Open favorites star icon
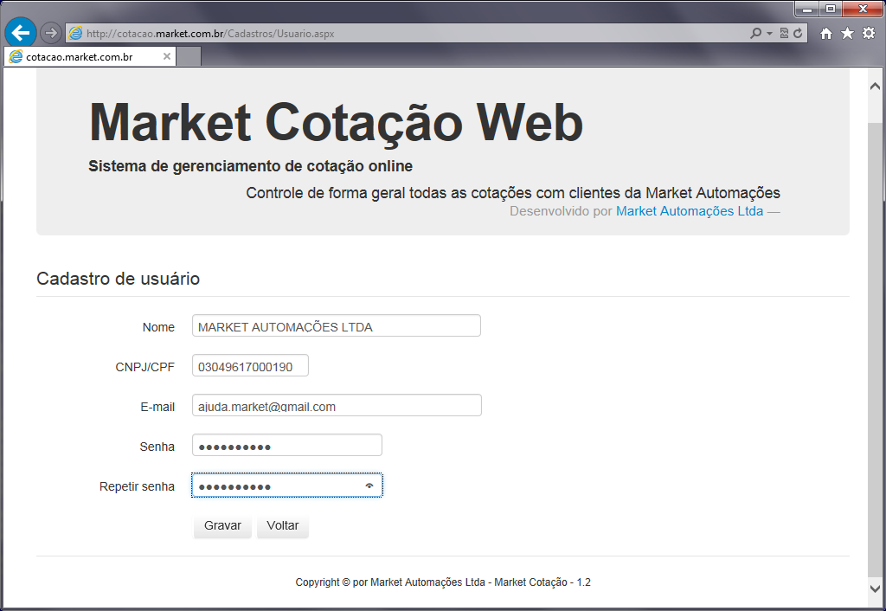This screenshot has width=886, height=611. (x=848, y=34)
